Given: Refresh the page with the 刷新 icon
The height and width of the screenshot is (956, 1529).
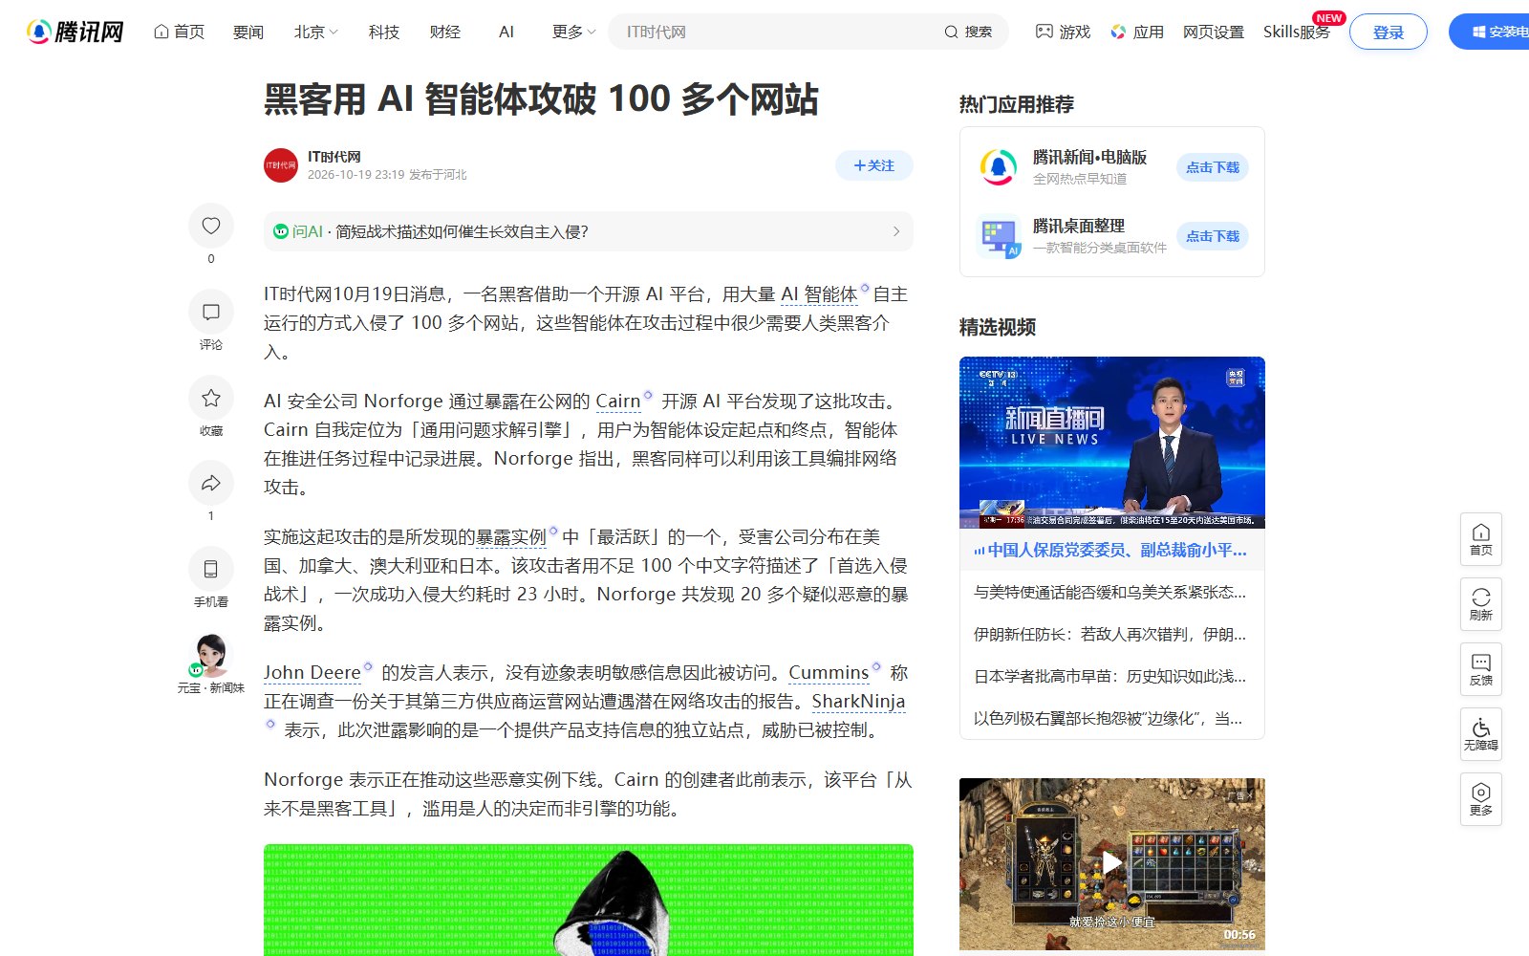Looking at the screenshot, I should coord(1481,604).
